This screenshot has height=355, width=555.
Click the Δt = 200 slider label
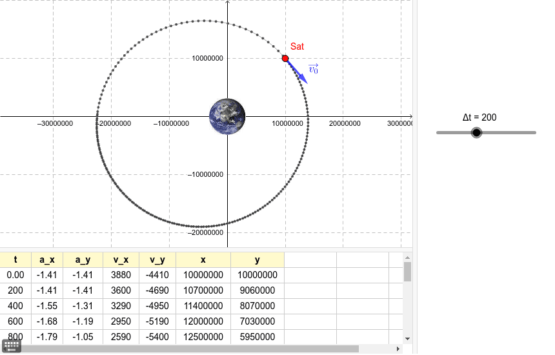coord(479,117)
